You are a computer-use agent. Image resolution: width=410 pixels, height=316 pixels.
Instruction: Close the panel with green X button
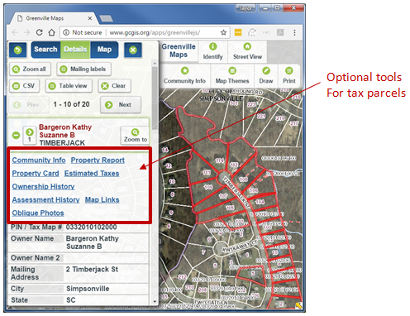click(x=133, y=50)
